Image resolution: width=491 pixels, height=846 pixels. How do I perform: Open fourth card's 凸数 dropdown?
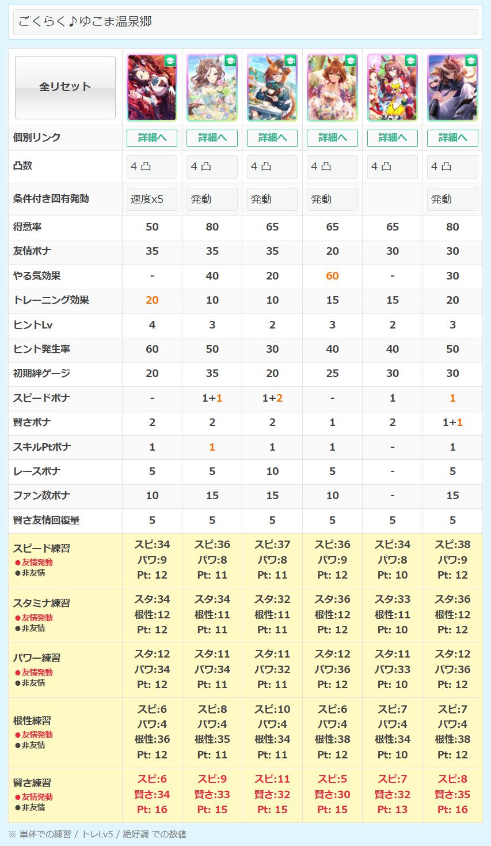332,167
